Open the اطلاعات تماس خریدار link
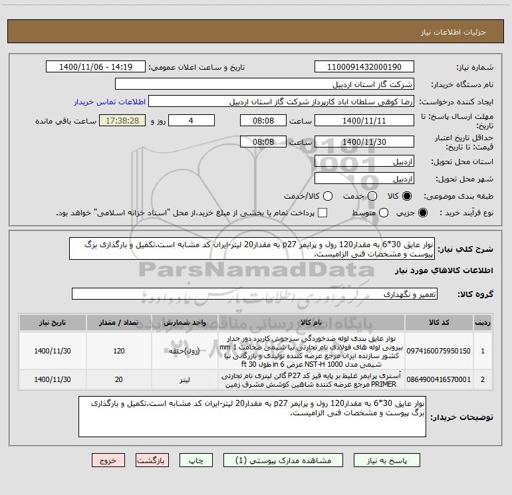 110,102
